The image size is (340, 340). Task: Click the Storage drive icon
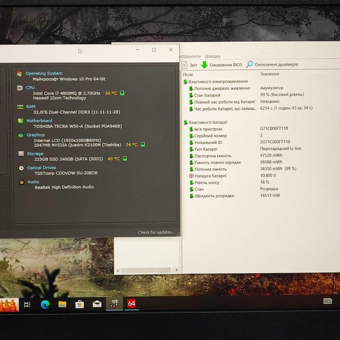[x=21, y=154]
